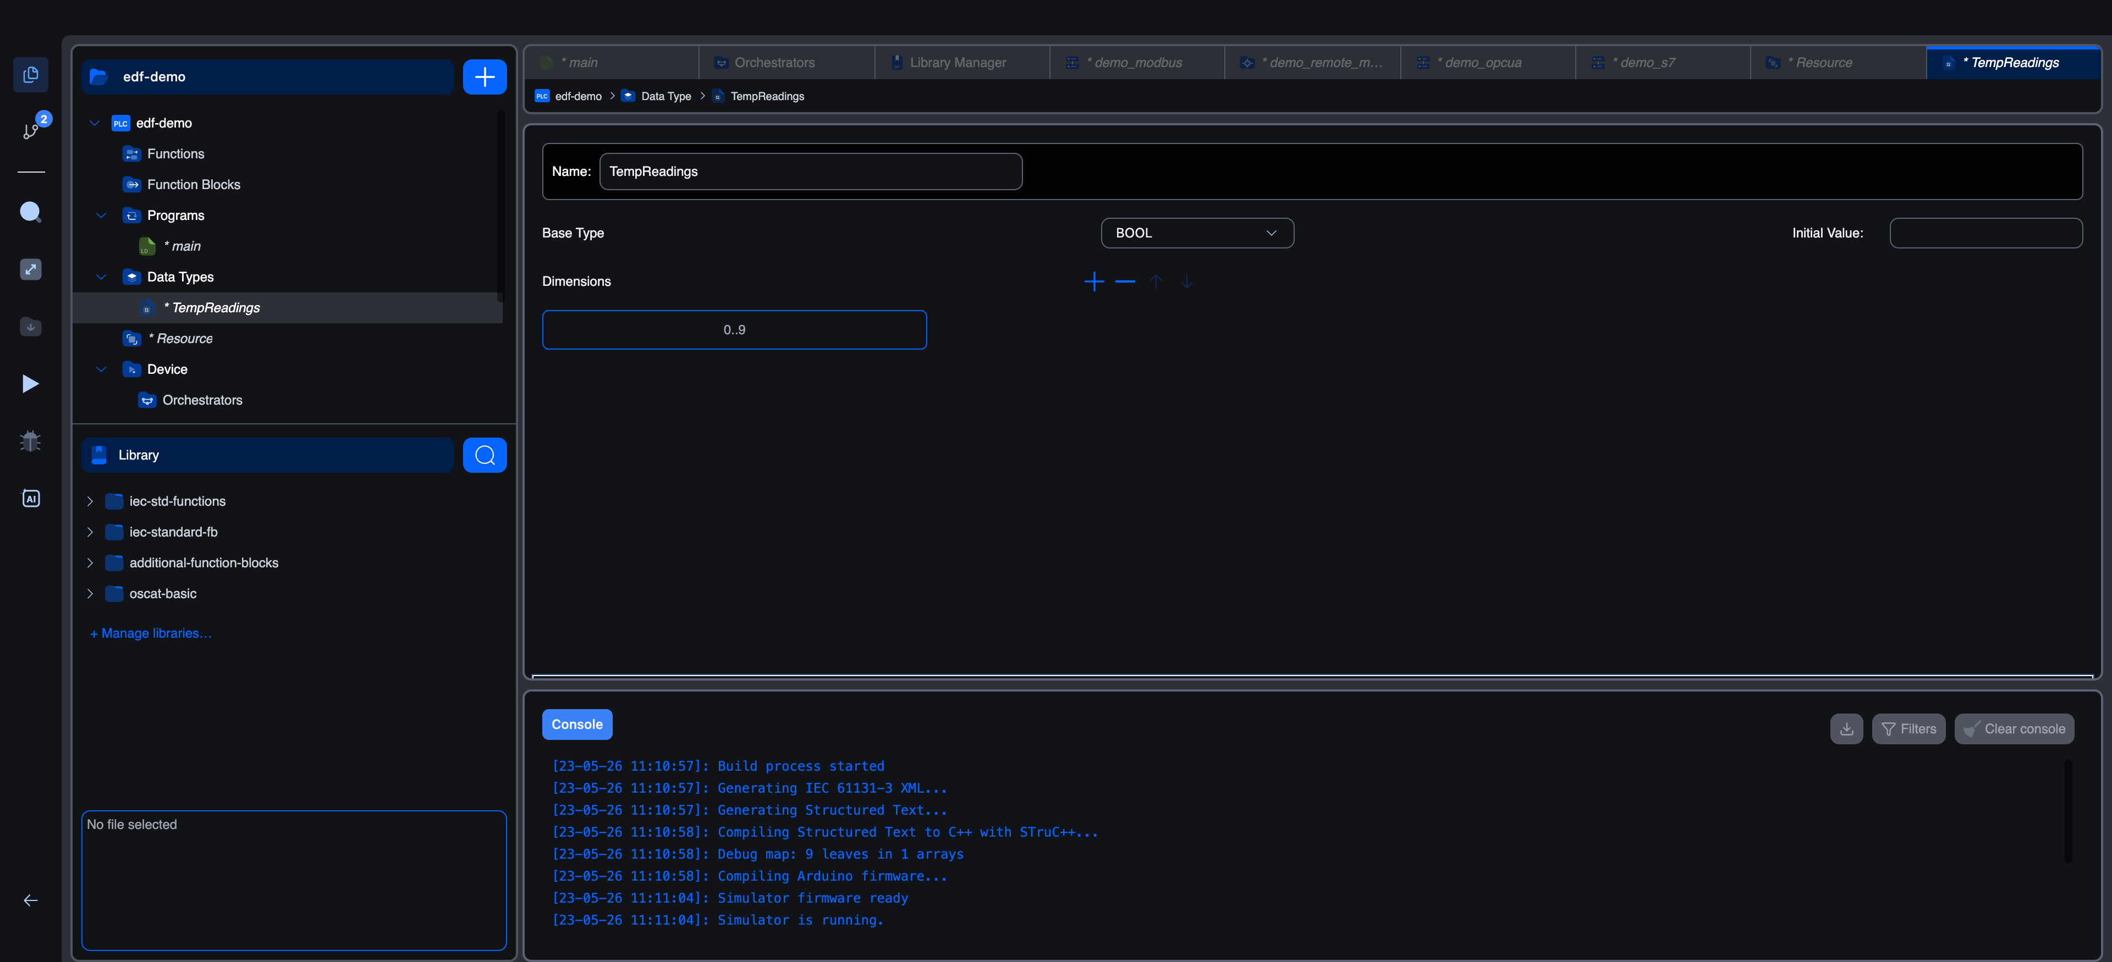Open Manage libraries link
The width and height of the screenshot is (2112, 962).
click(x=151, y=633)
